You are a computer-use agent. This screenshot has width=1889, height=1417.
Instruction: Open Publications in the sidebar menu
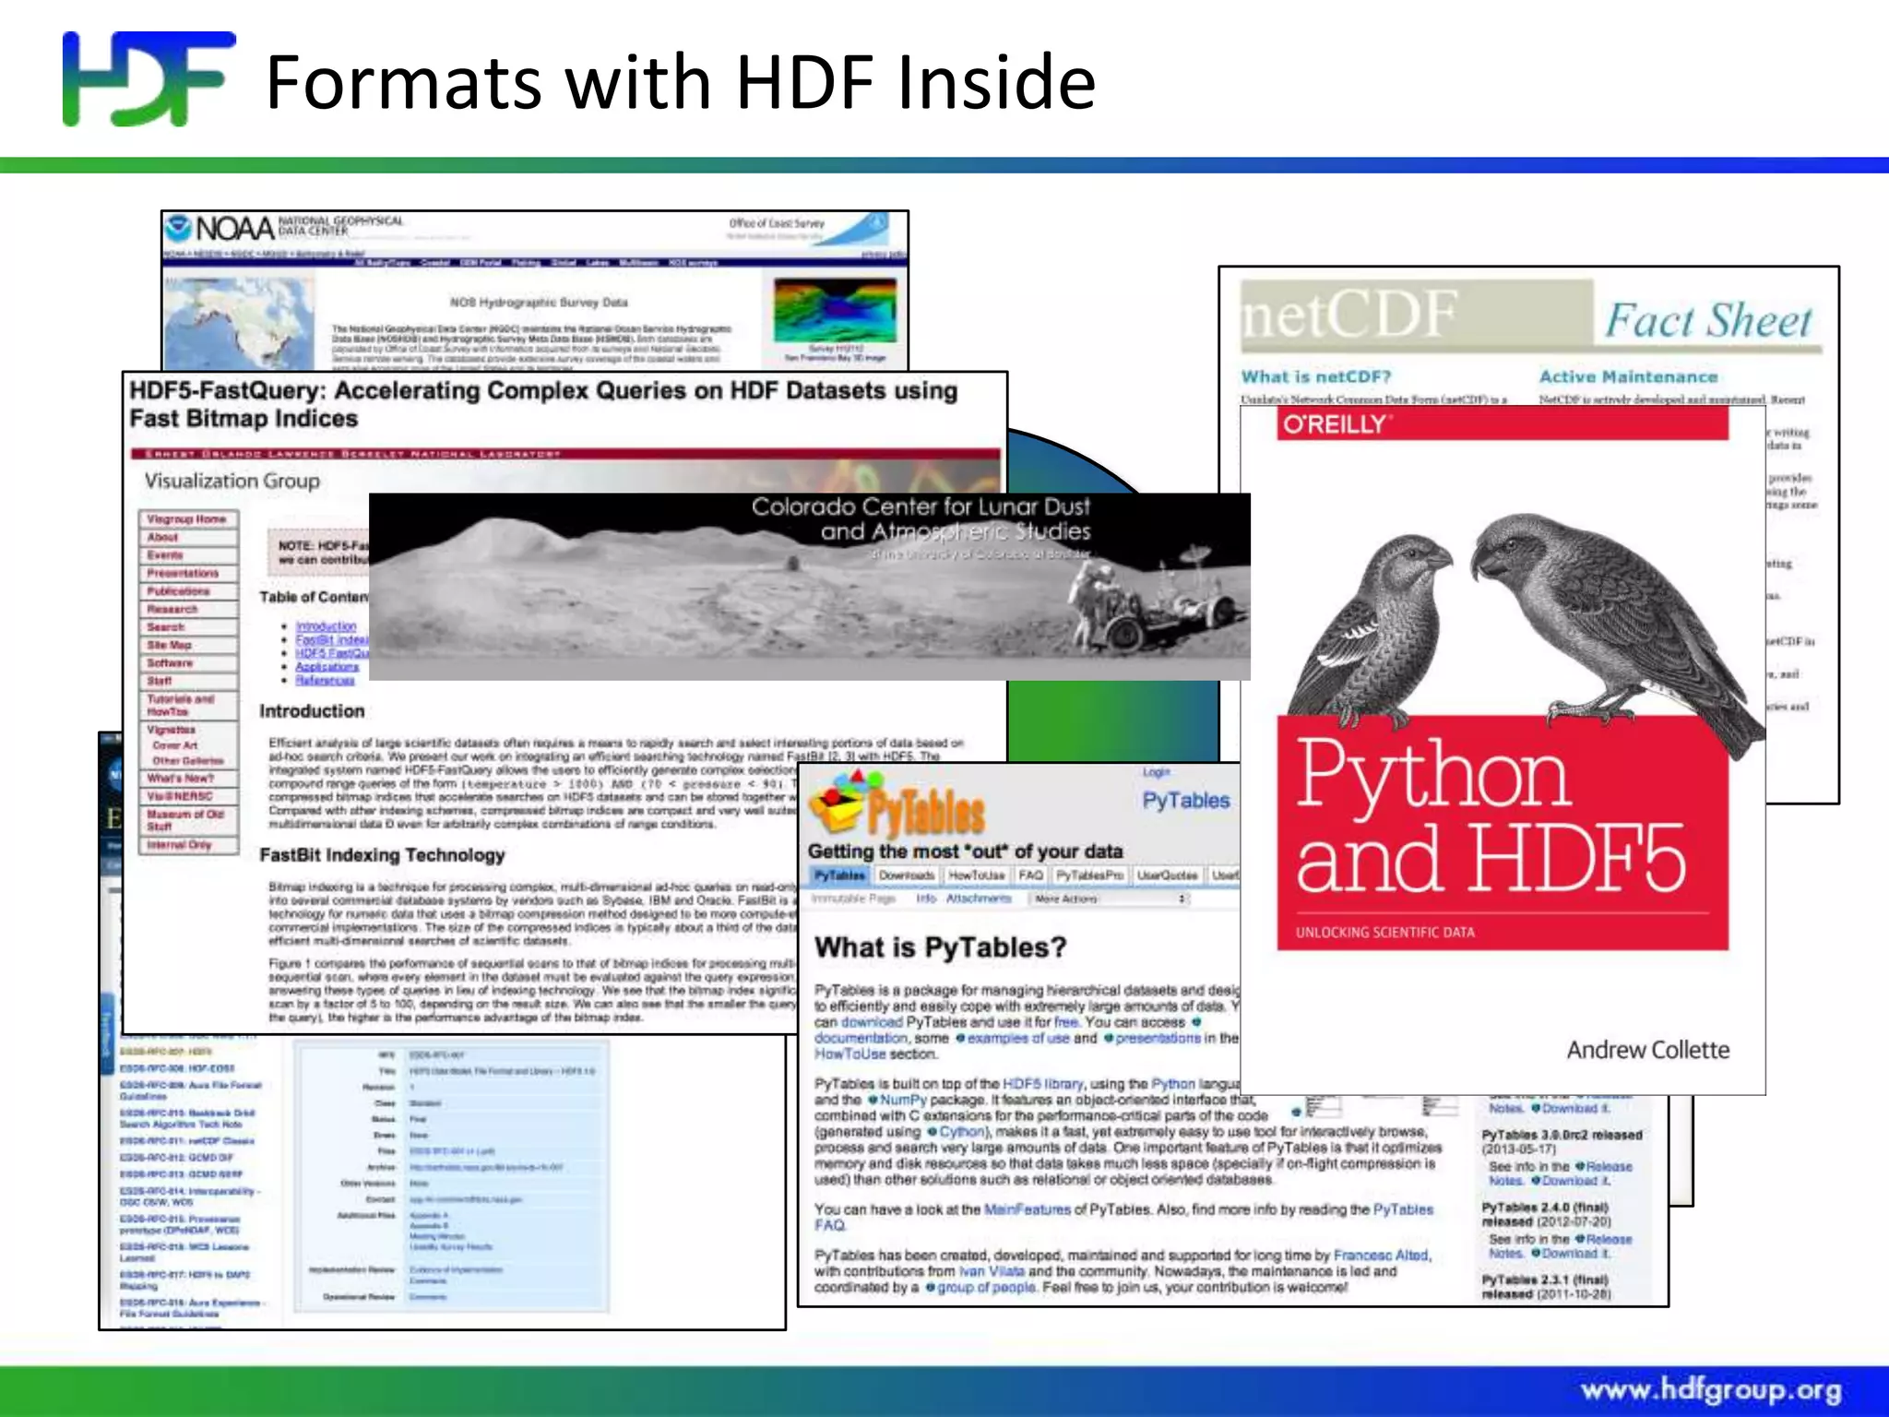point(188,591)
